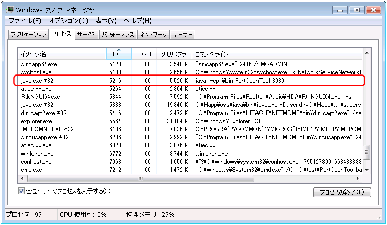Viewport: 387px width, 225px height.
Task: Click the Task Manager title bar icon
Action: (10, 10)
